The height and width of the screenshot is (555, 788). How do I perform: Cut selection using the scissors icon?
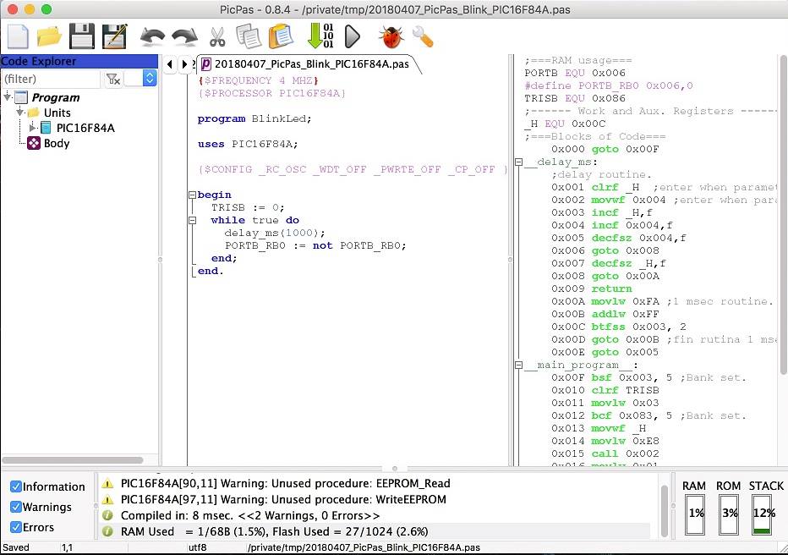click(x=217, y=36)
